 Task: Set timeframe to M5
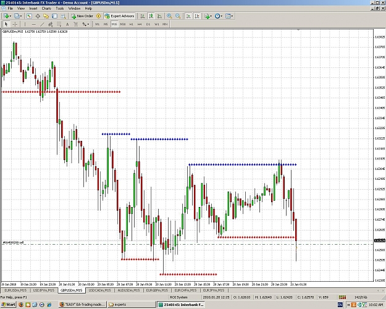point(106,24)
